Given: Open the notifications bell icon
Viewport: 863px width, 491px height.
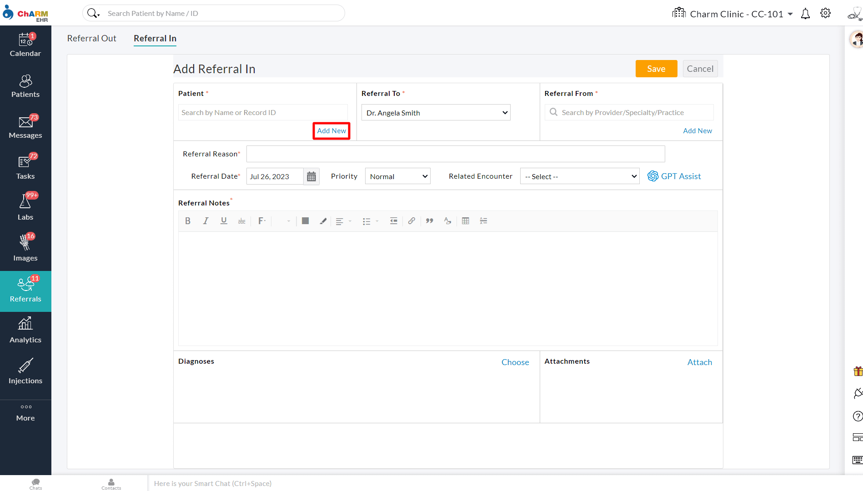Looking at the screenshot, I should click(805, 13).
